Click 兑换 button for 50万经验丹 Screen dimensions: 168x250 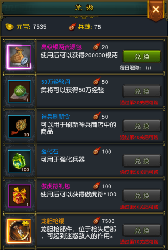(x=142, y=91)
